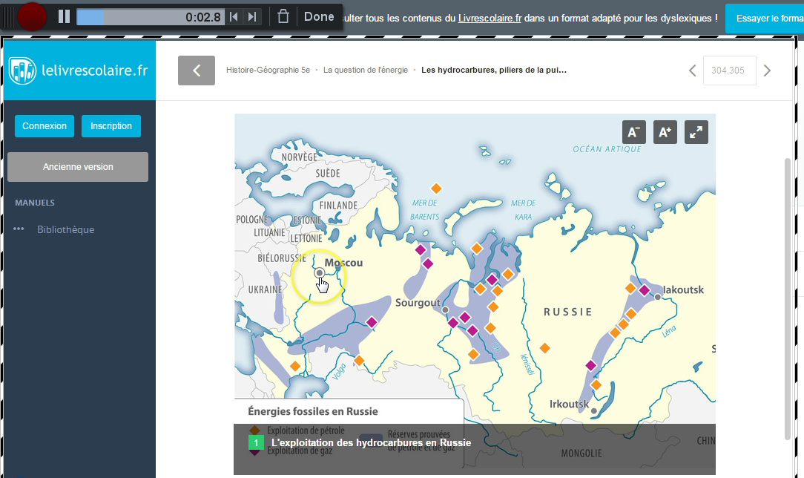Click the green number 1 caption badge
804x478 pixels.
[256, 442]
